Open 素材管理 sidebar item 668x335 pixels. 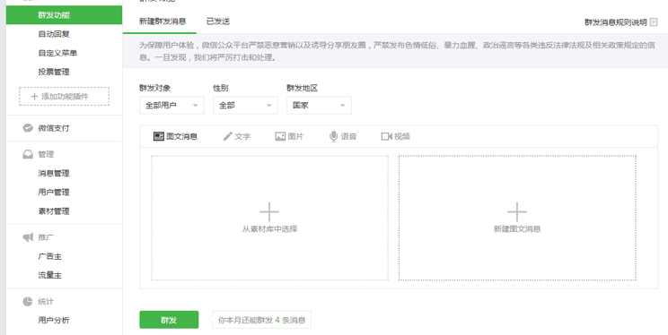pyautogui.click(x=54, y=211)
